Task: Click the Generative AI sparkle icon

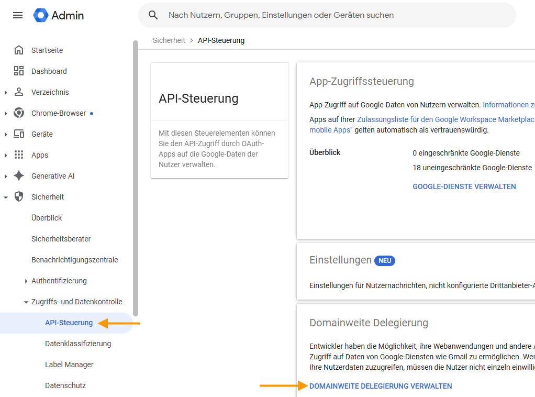Action: 19,176
